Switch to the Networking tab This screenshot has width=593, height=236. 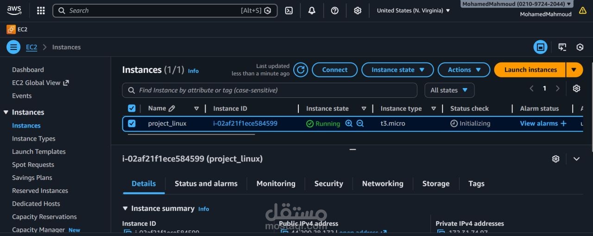383,184
